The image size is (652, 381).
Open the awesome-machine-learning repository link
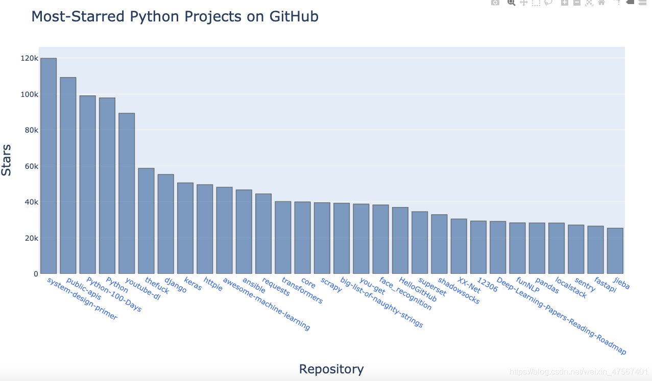coord(266,304)
